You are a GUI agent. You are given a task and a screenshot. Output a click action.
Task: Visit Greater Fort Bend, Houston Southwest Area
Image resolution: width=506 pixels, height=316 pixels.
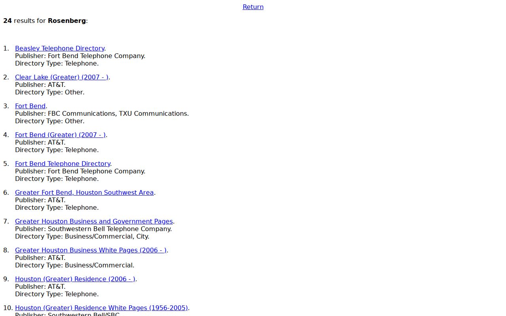[84, 192]
